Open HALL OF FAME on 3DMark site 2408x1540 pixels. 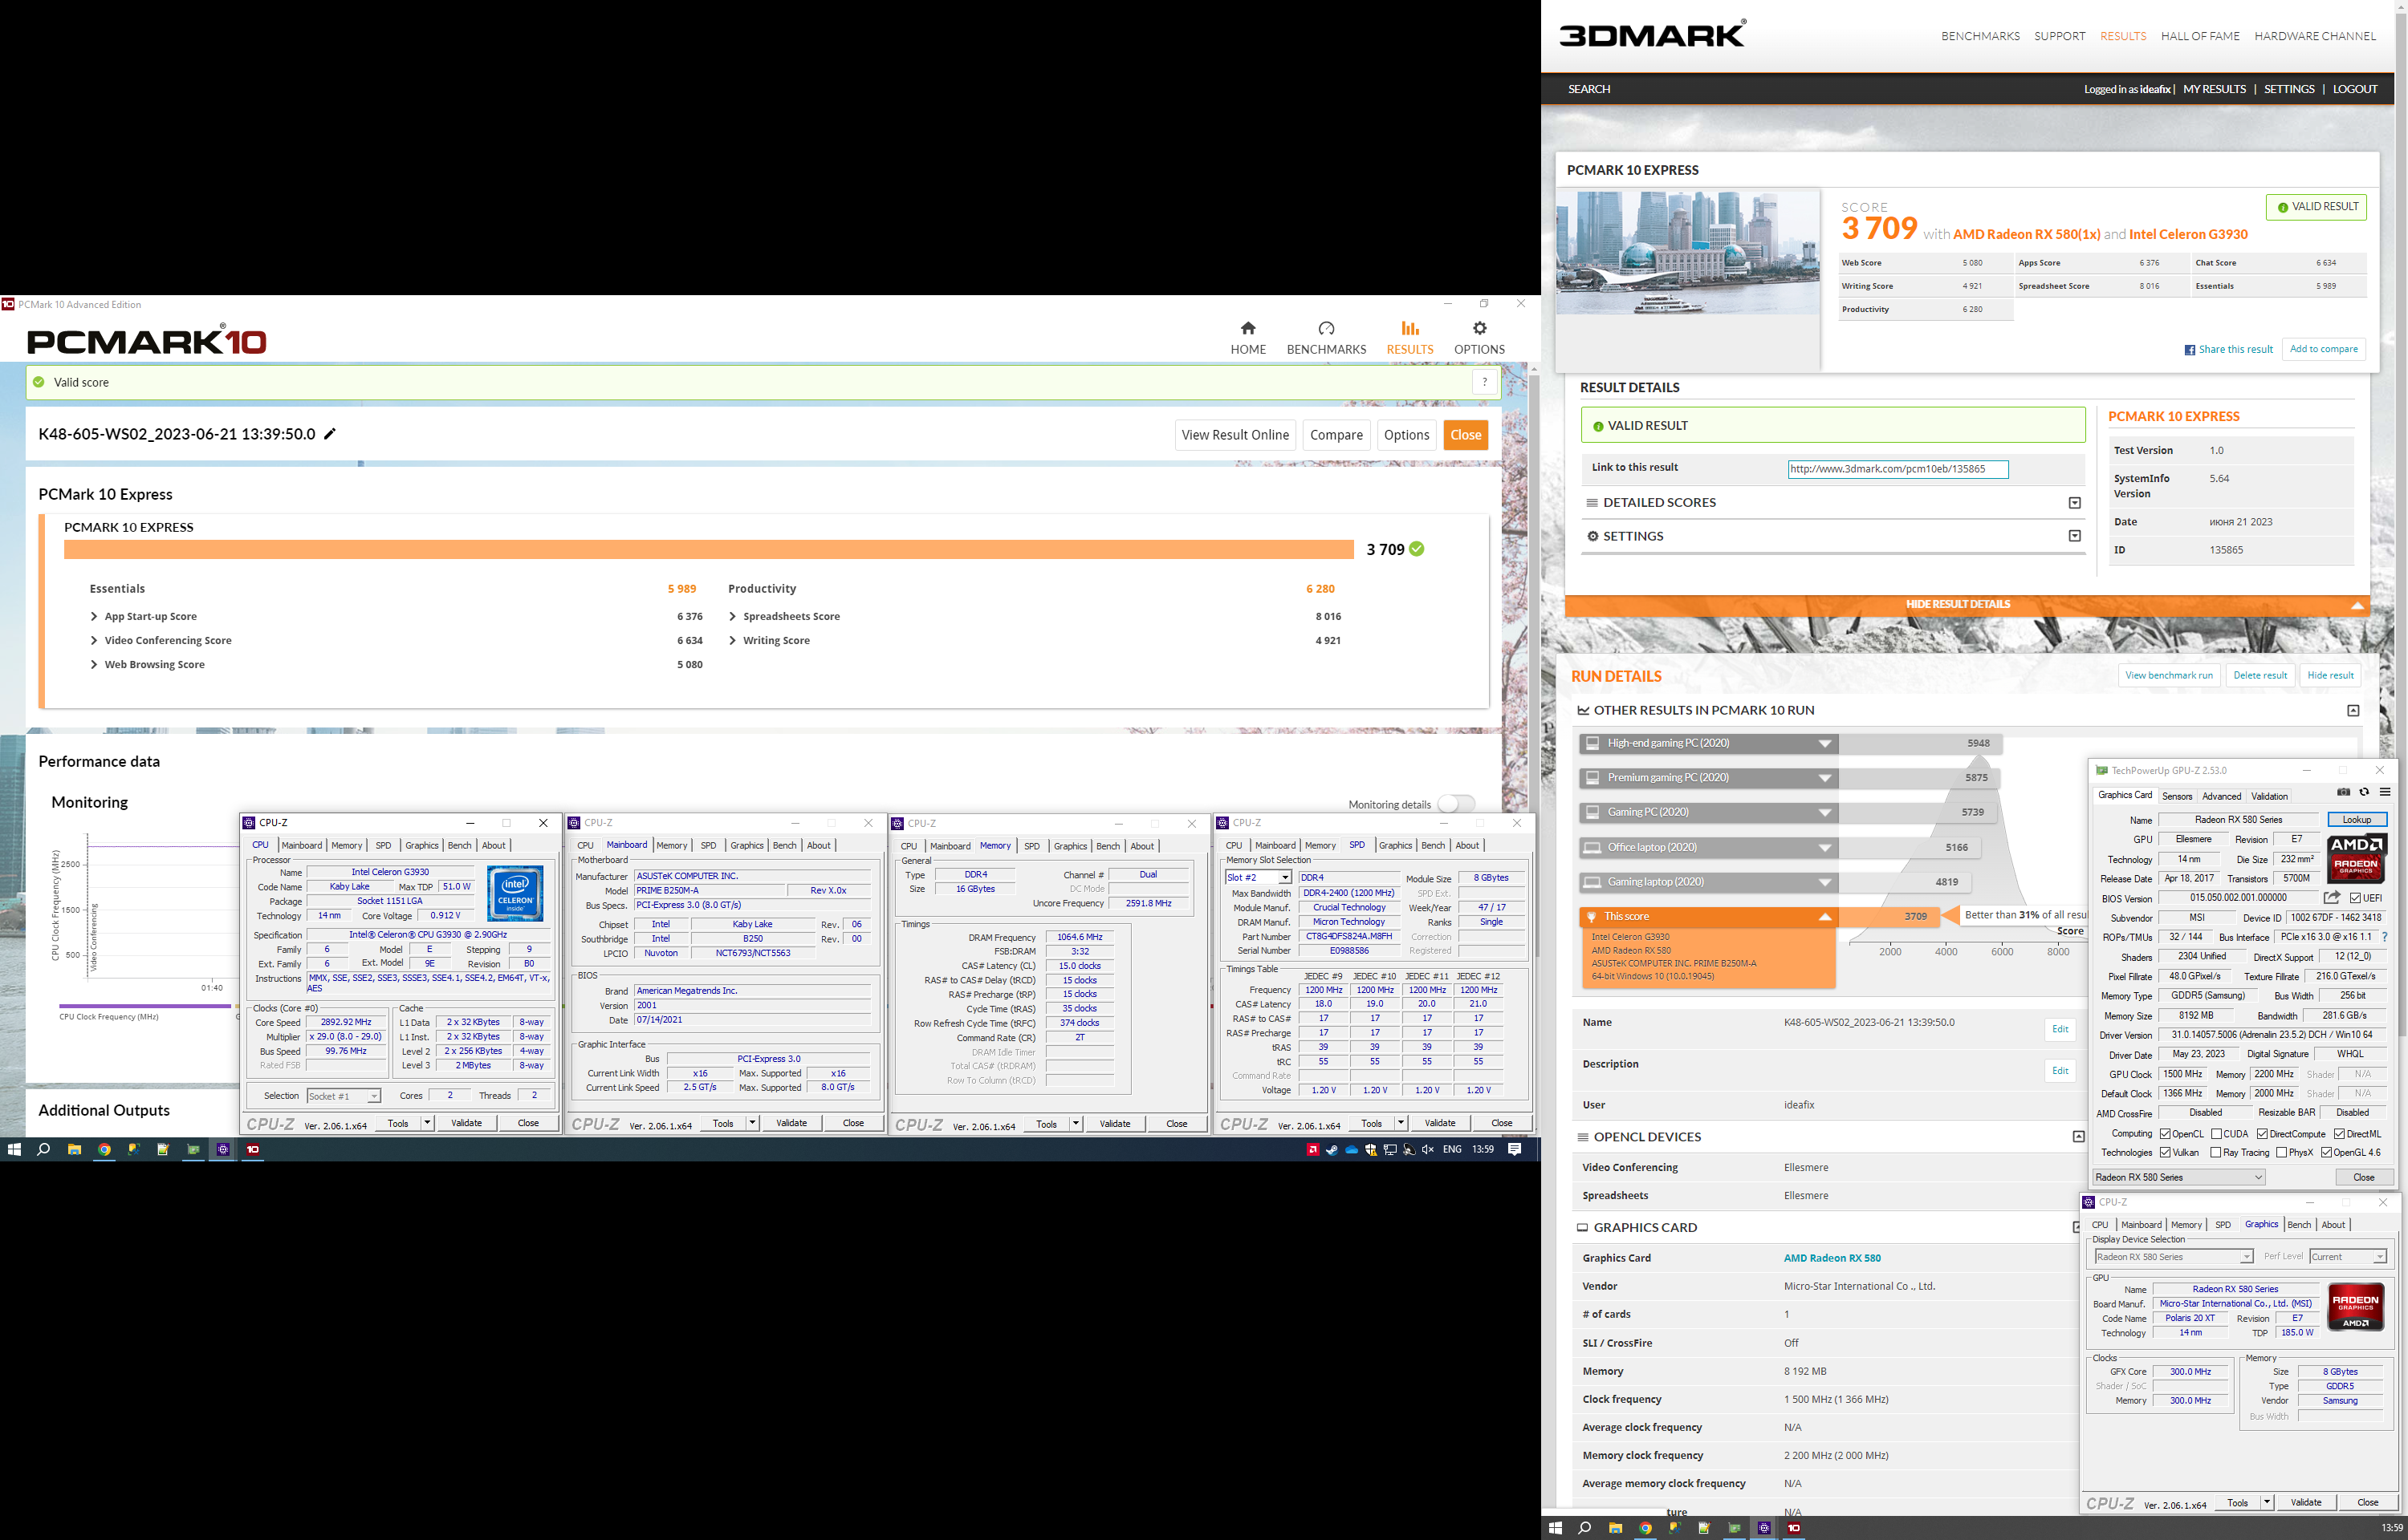pos(2199,36)
